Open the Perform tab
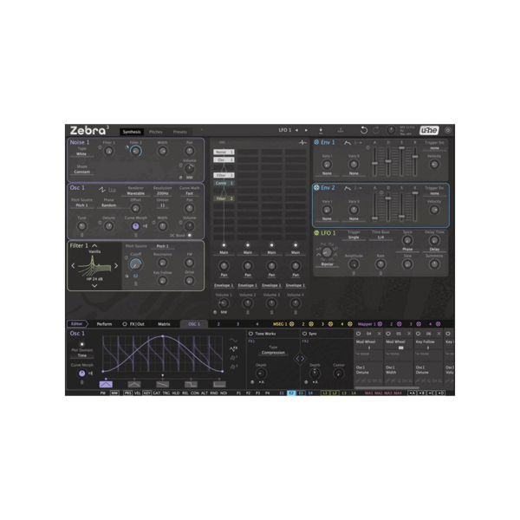 tap(104, 324)
